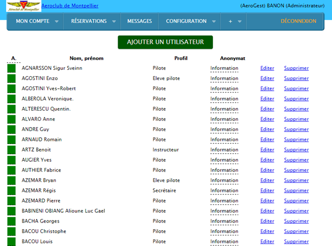Viewport: 332px width, 246px height.
Task: Click the Nom, prénom column header
Action: click(x=91, y=58)
